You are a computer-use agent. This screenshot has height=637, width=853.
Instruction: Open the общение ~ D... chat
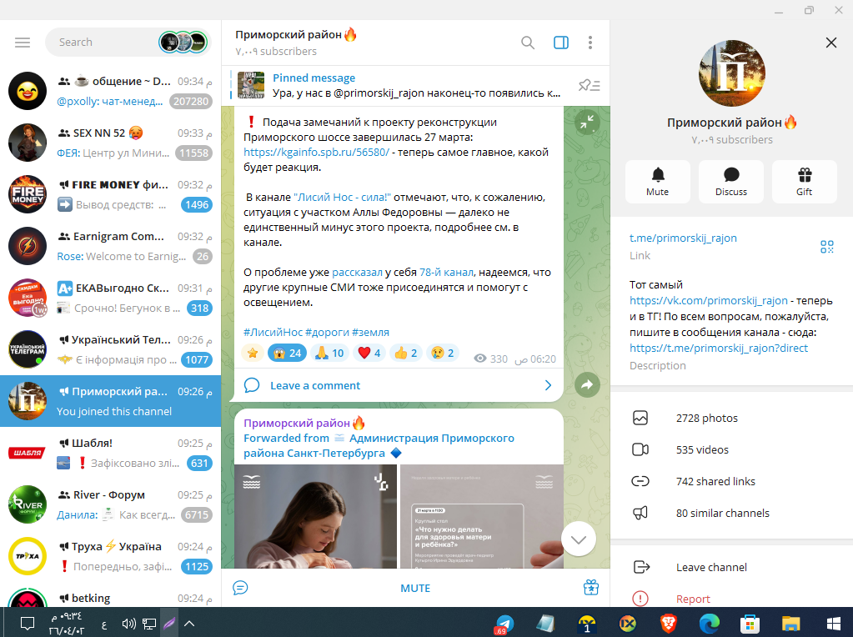tap(110, 91)
